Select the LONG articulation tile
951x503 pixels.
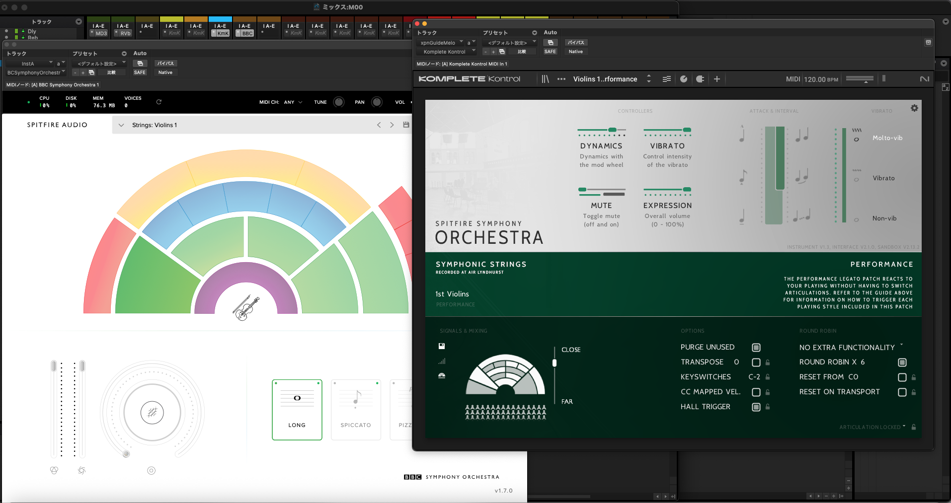coord(297,410)
